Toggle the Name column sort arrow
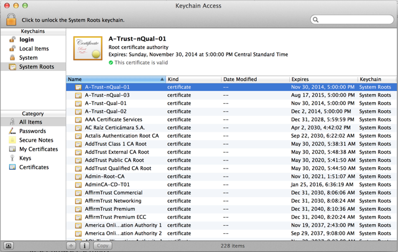Image resolution: width=398 pixels, height=252 pixels. pyautogui.click(x=162, y=79)
